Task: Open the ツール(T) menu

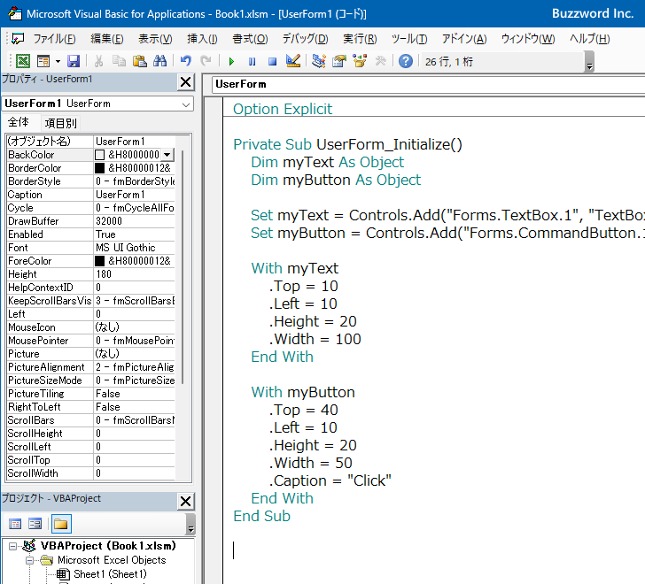Action: 409,39
